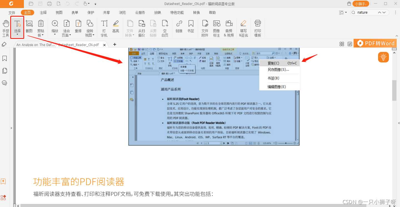Open the customize quick access toolbar dropdown
This screenshot has height=207, width=400.
[95, 4]
